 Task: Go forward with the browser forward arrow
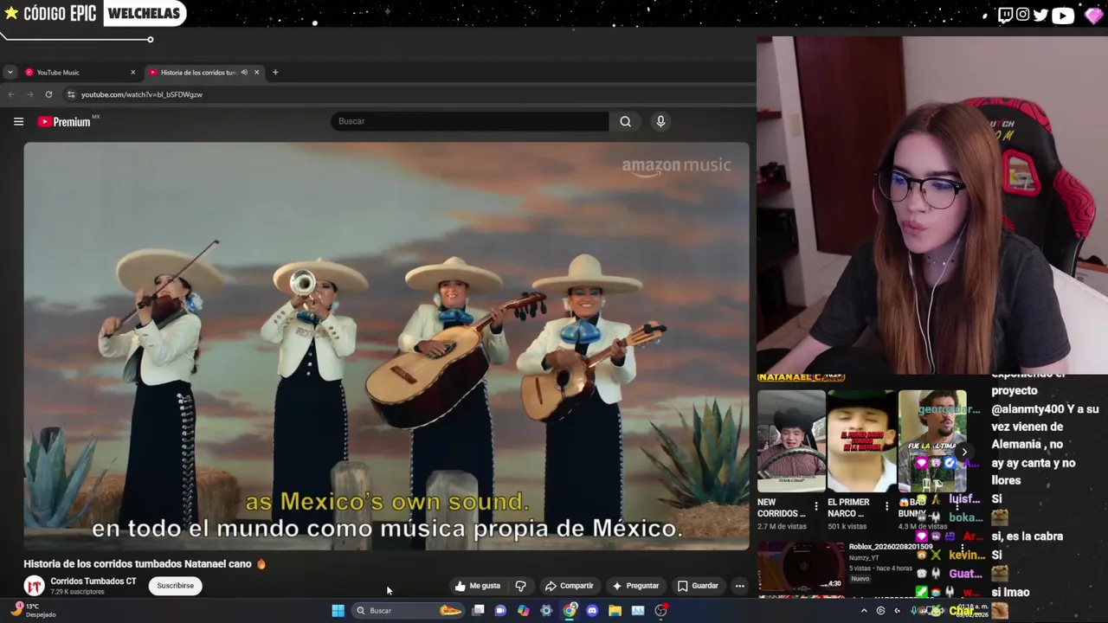(x=29, y=94)
